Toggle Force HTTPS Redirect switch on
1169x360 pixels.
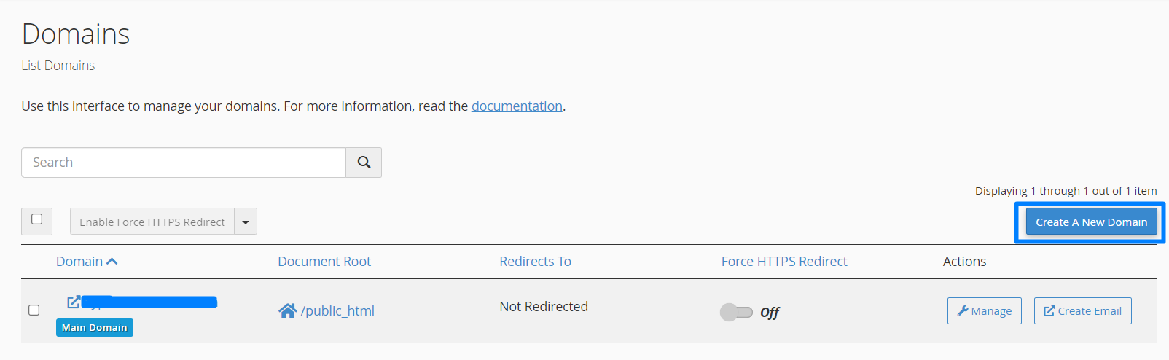tap(736, 312)
